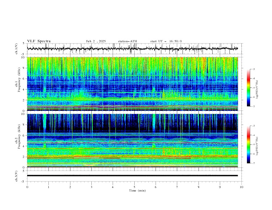Image resolution: width=272 pixels, height=210 pixels.
Task: Click the ch.2 colorbar gradient strip
Action: pos(249,144)
